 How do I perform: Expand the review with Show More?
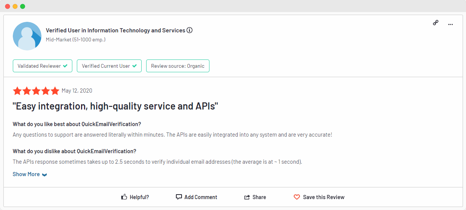[x=26, y=174]
